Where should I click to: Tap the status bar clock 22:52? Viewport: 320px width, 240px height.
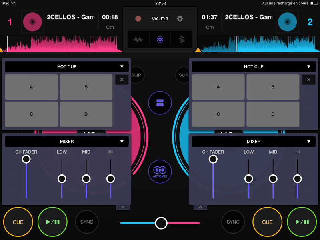pyautogui.click(x=161, y=3)
